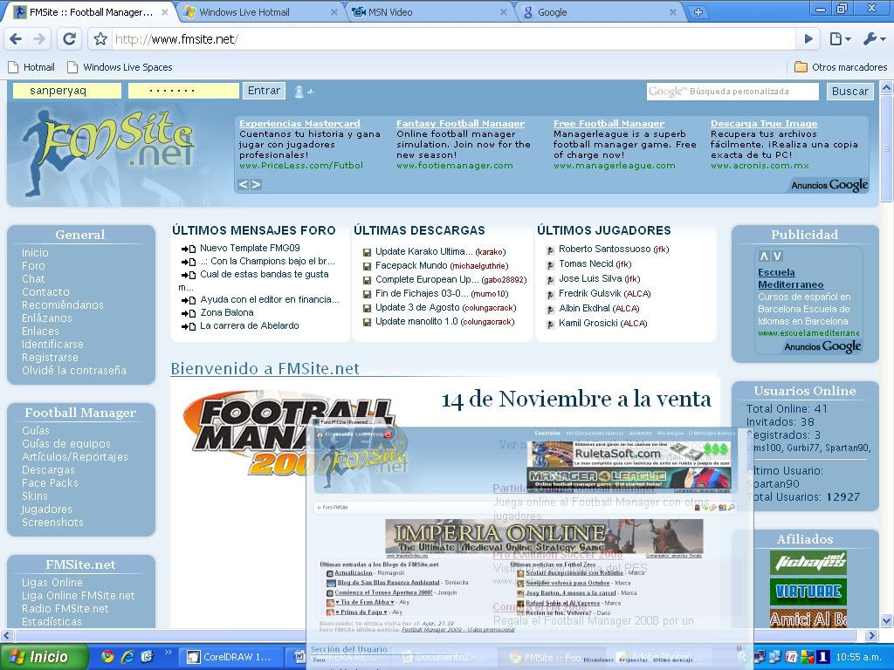This screenshot has height=670, width=894.
Task: Click the disk icon beside Fin de Fichajes
Action: (368, 294)
